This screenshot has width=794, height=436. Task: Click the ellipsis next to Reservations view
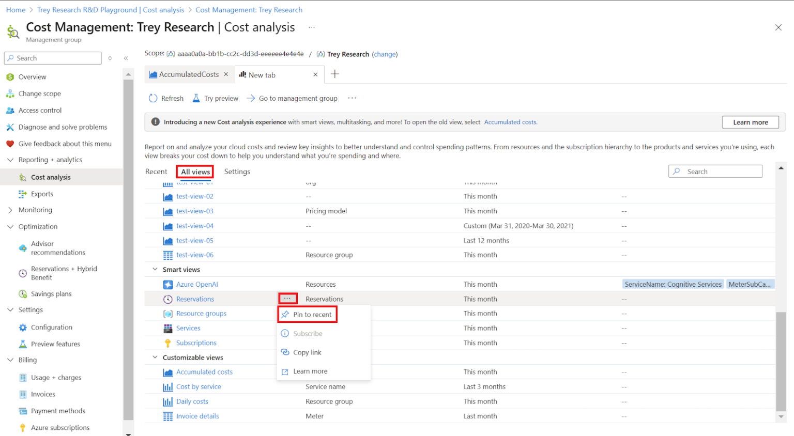coord(287,299)
